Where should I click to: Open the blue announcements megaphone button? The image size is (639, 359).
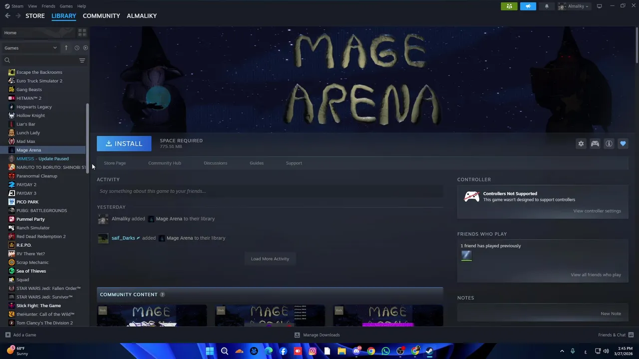(x=528, y=6)
